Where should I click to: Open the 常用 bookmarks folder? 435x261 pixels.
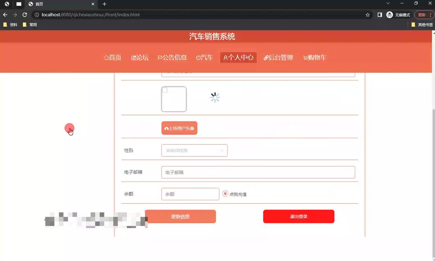pyautogui.click(x=30, y=25)
